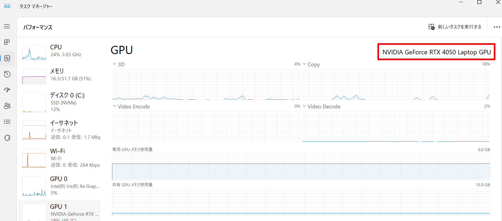Click the 24% 3.03 GHz CPU text

click(x=66, y=55)
